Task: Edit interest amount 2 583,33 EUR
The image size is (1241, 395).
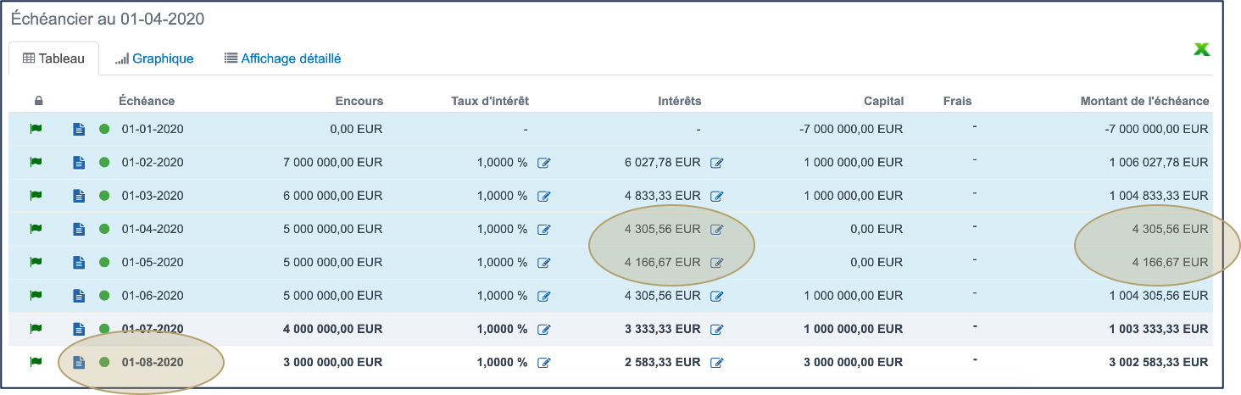Action: point(717,363)
